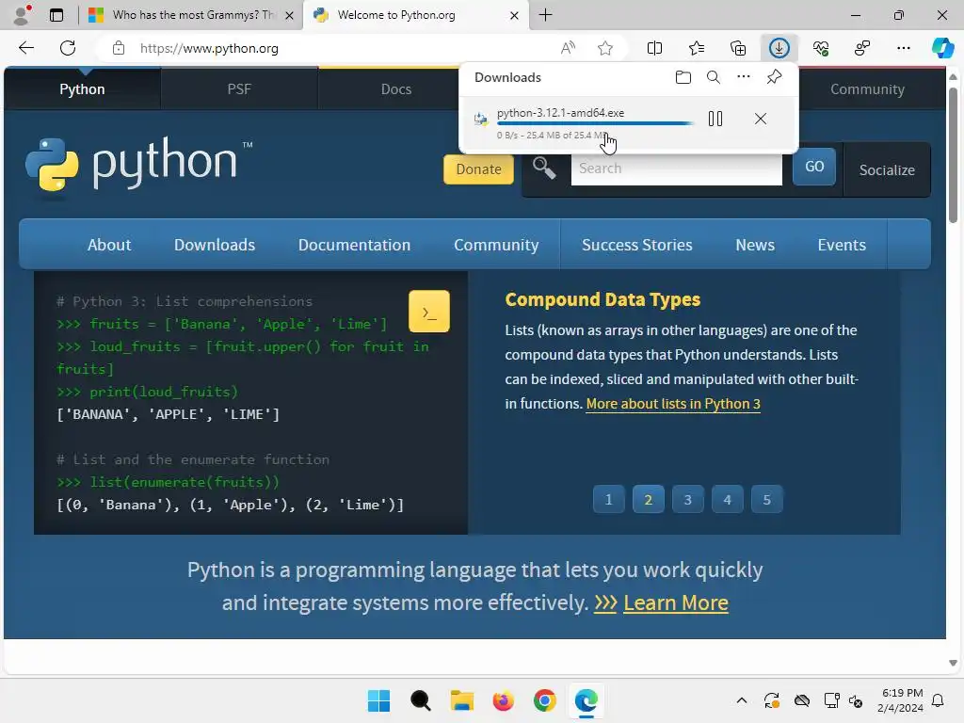Search downloads with magnifier icon
Viewport: 964px width, 723px height.
pyautogui.click(x=714, y=77)
